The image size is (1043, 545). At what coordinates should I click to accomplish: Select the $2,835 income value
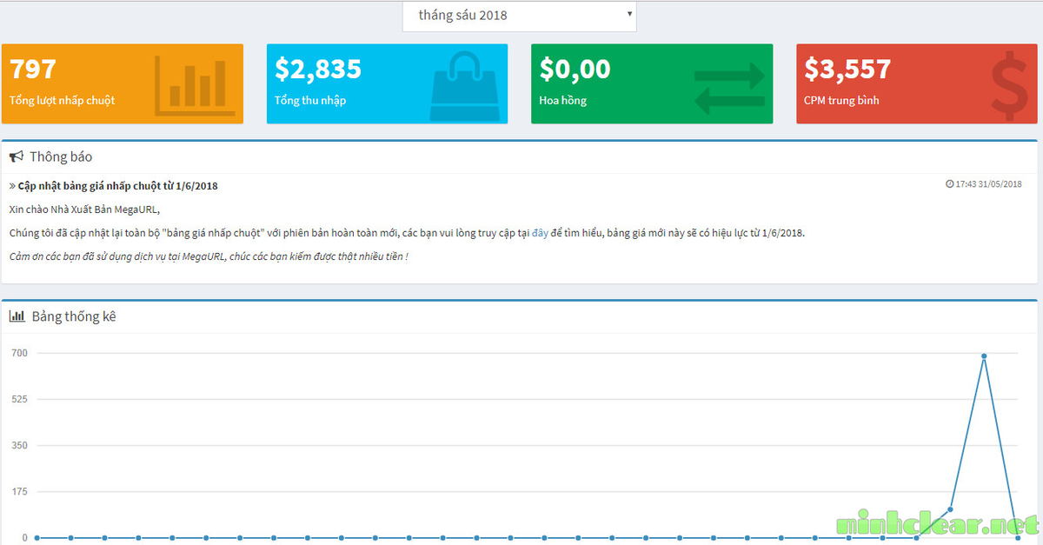318,69
